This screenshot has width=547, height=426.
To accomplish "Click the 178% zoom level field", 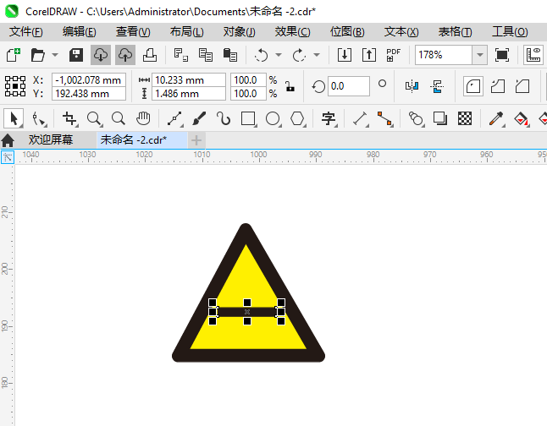I will click(x=444, y=55).
